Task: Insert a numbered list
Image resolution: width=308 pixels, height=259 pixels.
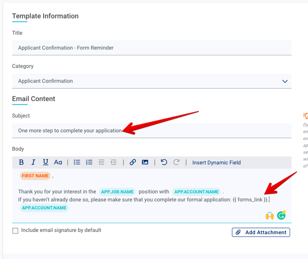Action: [89, 162]
